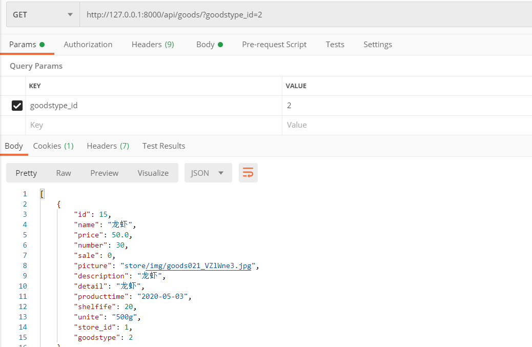
Task: Click line number 1 in the gutter
Action: pyautogui.click(x=25, y=194)
